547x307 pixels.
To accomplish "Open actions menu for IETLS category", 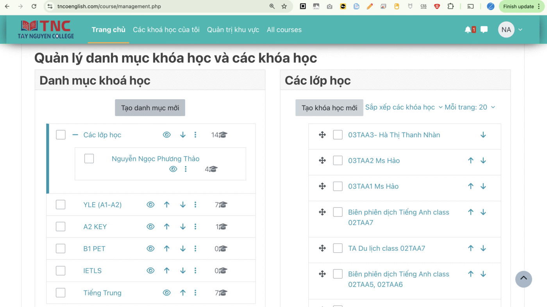I will pos(195,271).
